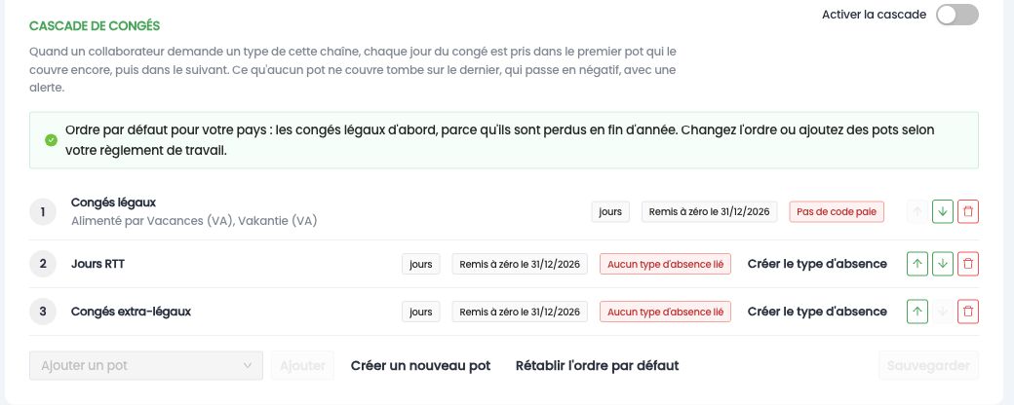Select the Jours RTT pot name

(x=97, y=264)
